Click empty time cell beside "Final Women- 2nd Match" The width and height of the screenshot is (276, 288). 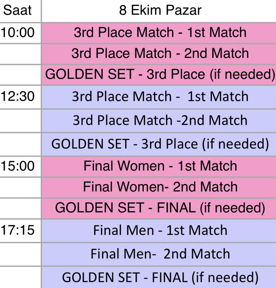tap(20, 187)
